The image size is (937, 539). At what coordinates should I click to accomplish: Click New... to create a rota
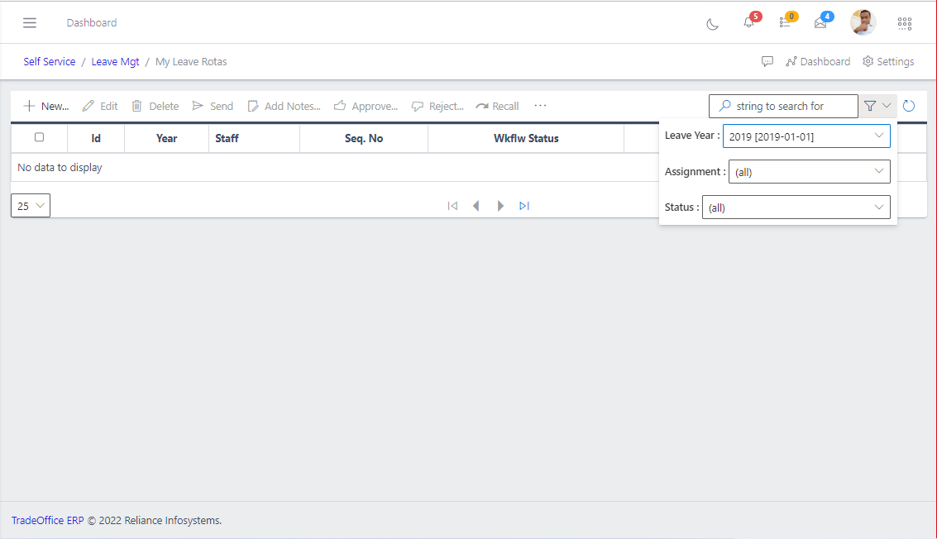[x=46, y=106]
